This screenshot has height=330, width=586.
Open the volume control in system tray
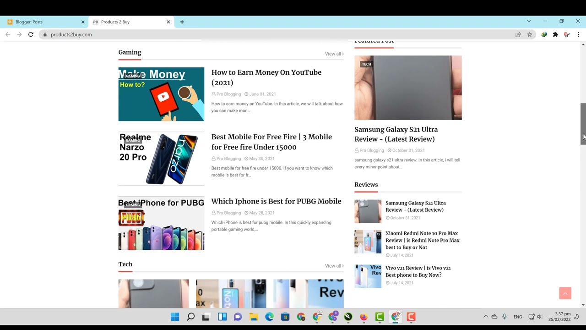click(x=539, y=317)
